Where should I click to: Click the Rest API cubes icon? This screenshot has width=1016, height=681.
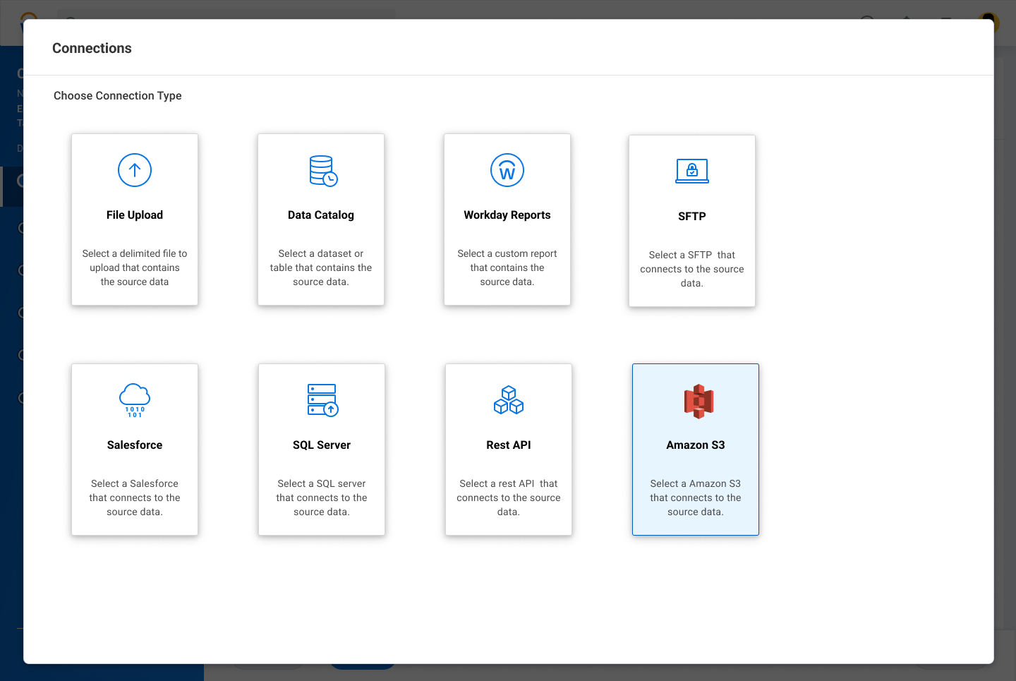[x=509, y=400]
